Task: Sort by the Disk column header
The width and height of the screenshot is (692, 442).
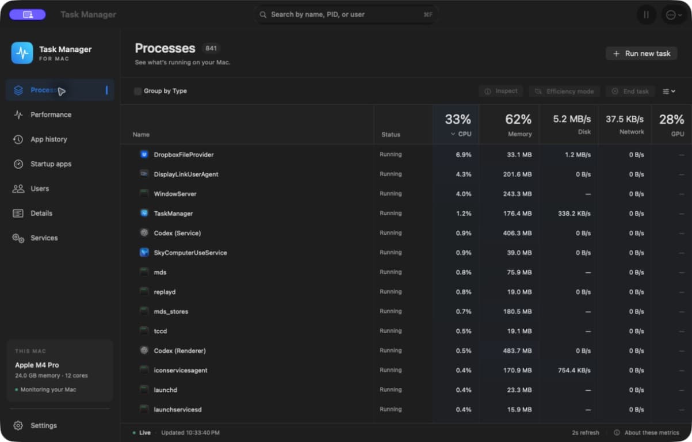Action: point(569,125)
